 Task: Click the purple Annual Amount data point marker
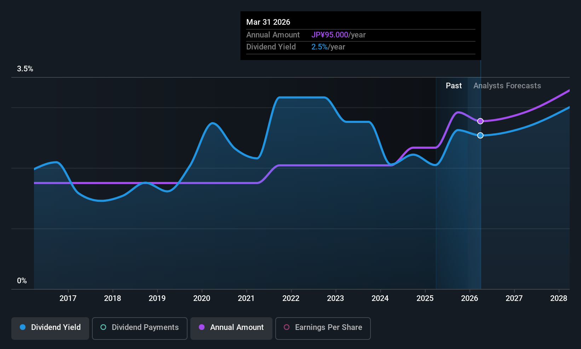pos(480,121)
